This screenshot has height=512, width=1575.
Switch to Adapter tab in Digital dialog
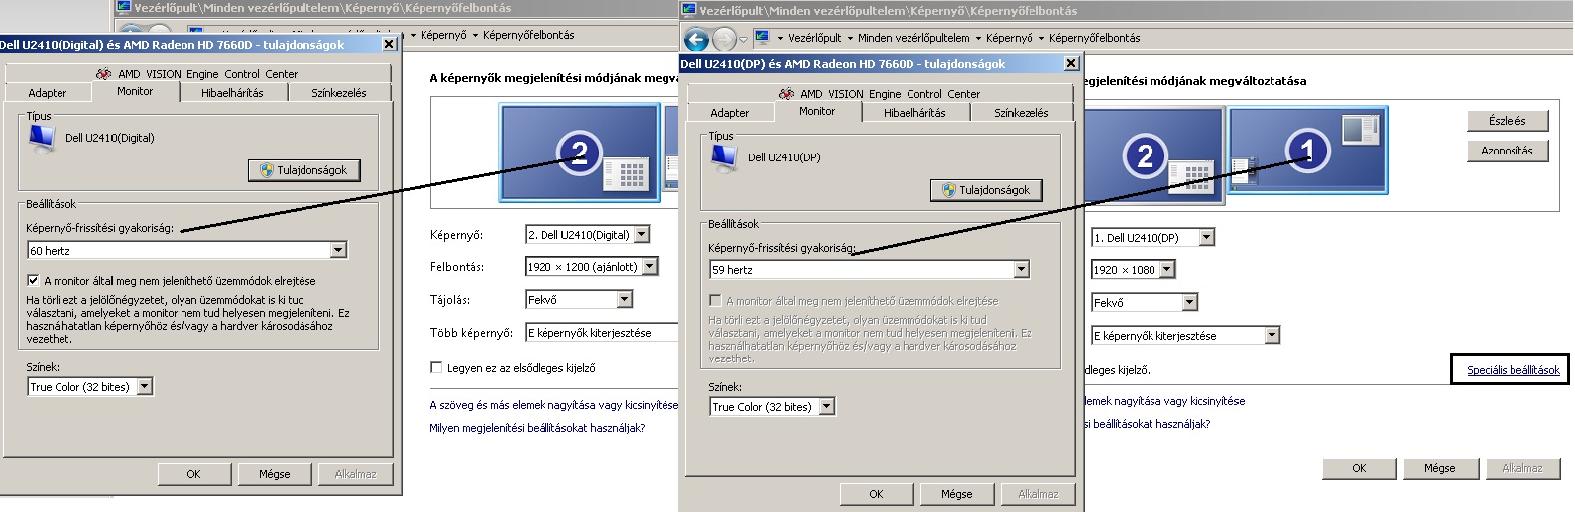(47, 93)
